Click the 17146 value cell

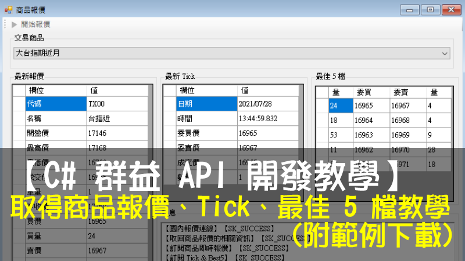[x=117, y=133]
